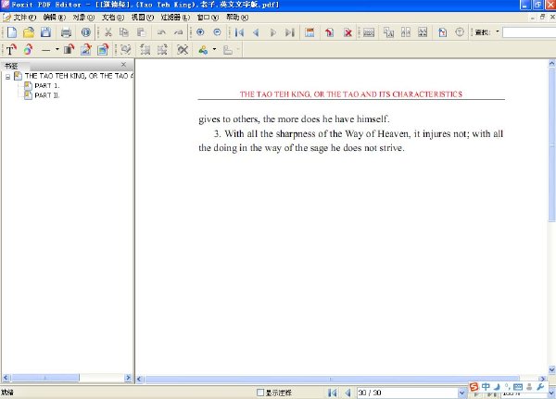Copy the selected object
The width and height of the screenshot is (556, 399).
click(x=124, y=32)
